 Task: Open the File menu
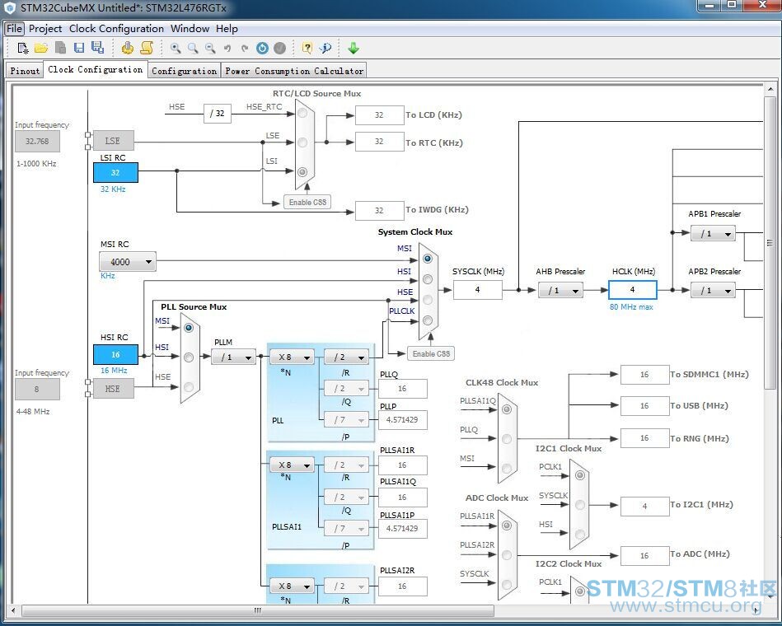click(14, 28)
